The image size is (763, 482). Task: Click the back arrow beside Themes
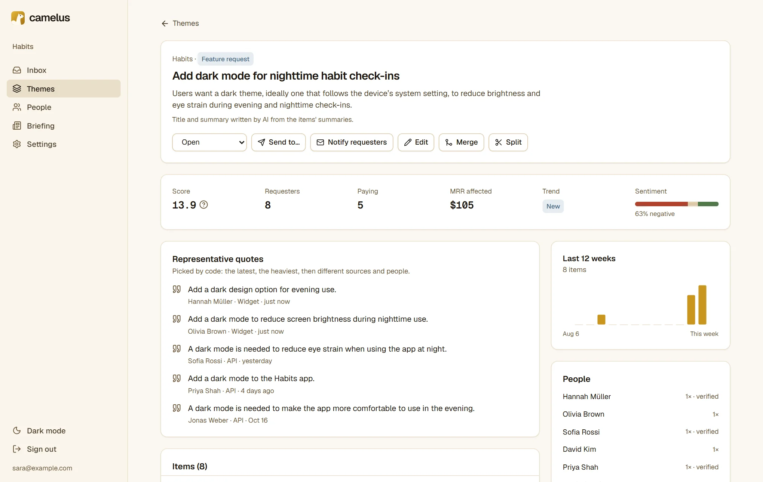pyautogui.click(x=165, y=24)
